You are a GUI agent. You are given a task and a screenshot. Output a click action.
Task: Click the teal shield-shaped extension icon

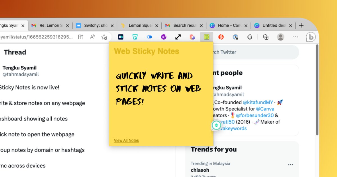(x=135, y=37)
